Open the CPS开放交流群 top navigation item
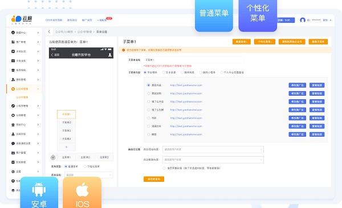The width and height of the screenshot is (342, 208). pyautogui.click(x=54, y=20)
